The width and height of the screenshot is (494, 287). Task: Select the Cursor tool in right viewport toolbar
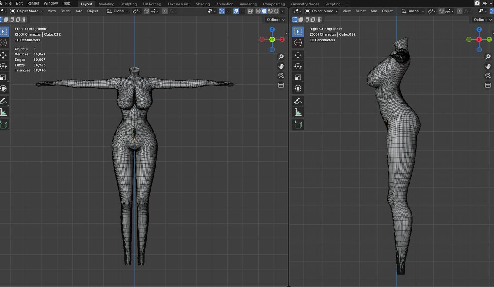298,43
